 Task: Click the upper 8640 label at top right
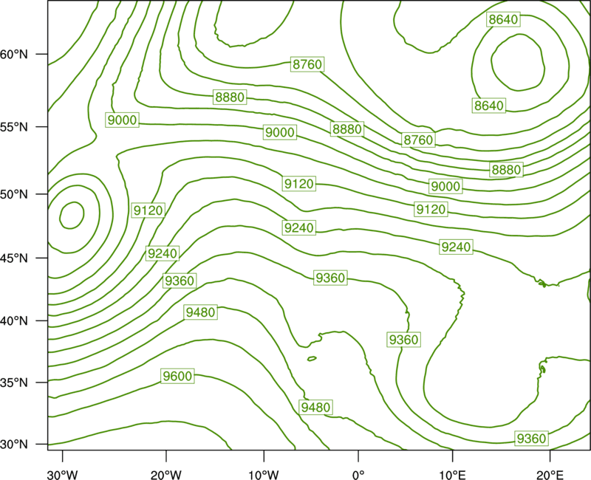click(504, 19)
